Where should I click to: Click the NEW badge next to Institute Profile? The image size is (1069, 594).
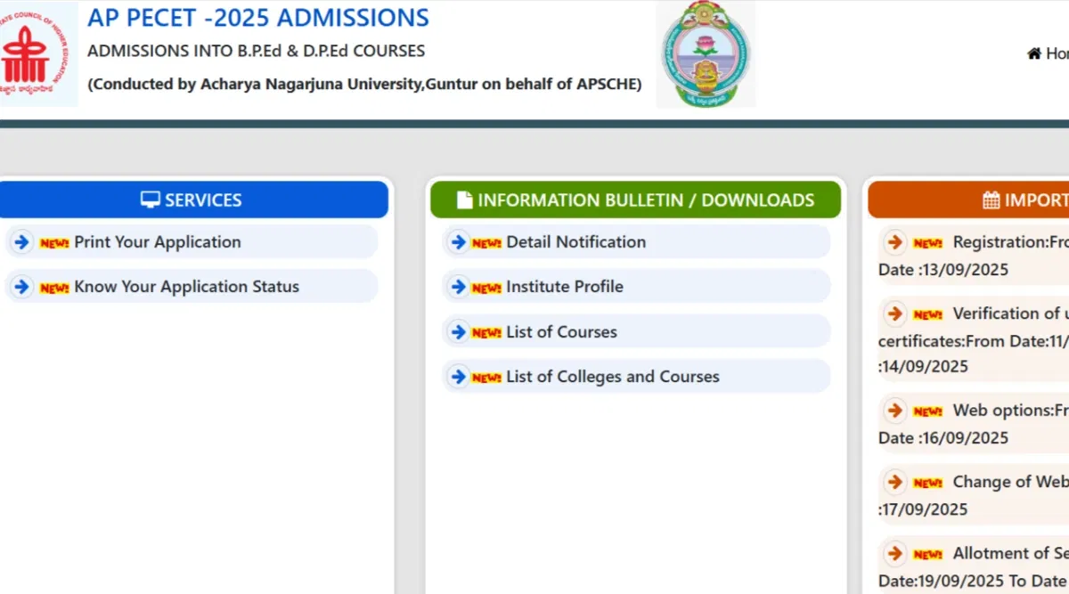point(486,288)
